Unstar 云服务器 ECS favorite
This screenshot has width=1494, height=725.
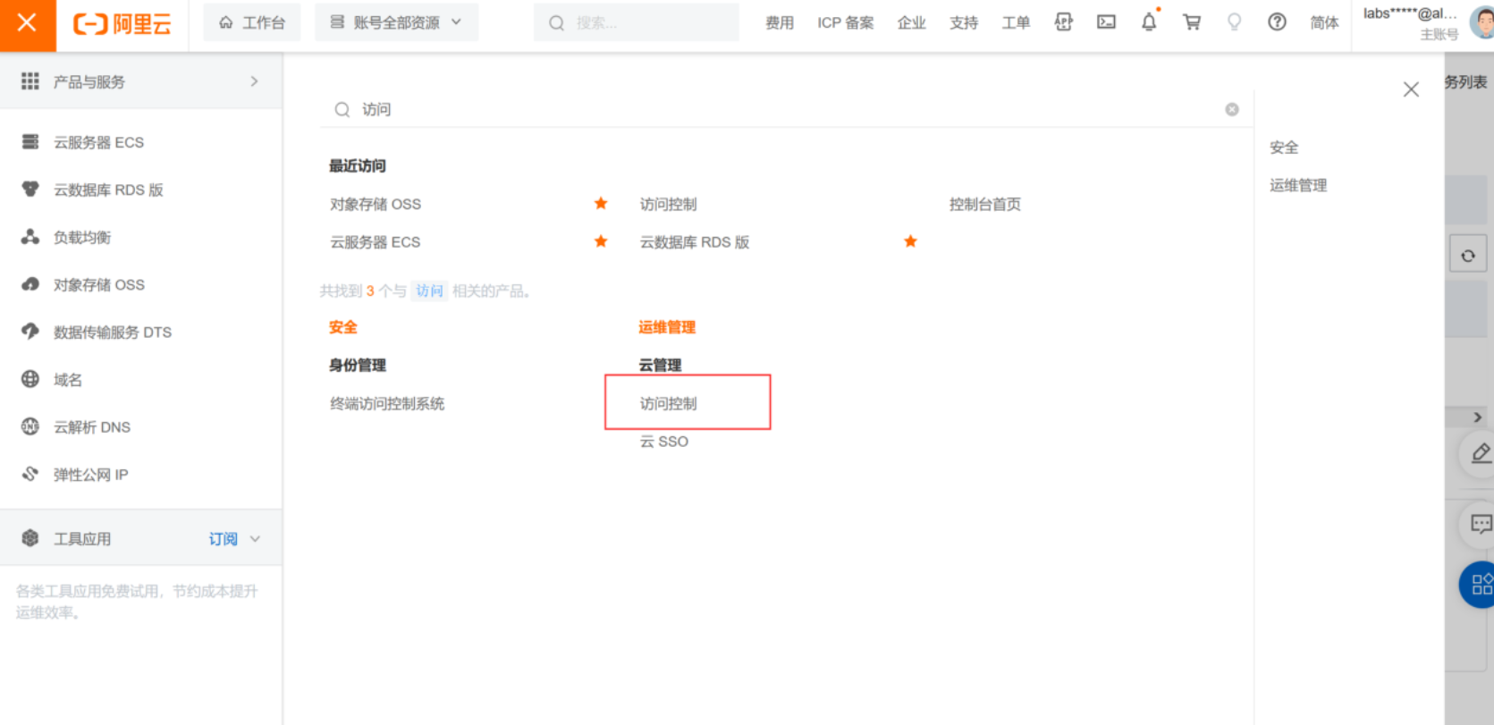pyautogui.click(x=601, y=241)
